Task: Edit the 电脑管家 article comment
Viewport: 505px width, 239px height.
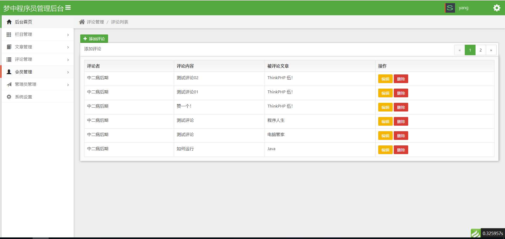Action: point(385,136)
